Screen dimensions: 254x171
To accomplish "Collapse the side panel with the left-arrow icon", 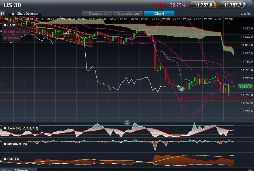I will [3, 13].
